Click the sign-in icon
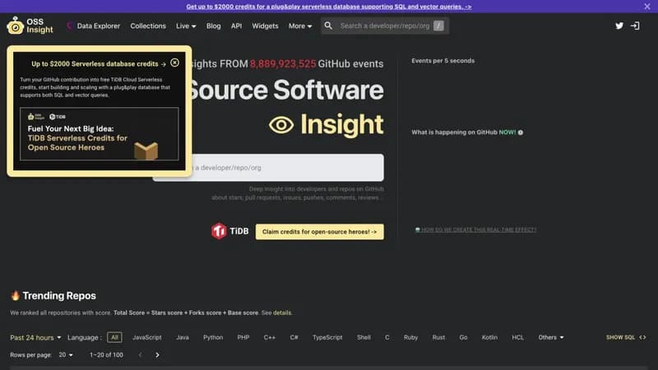 (x=635, y=25)
